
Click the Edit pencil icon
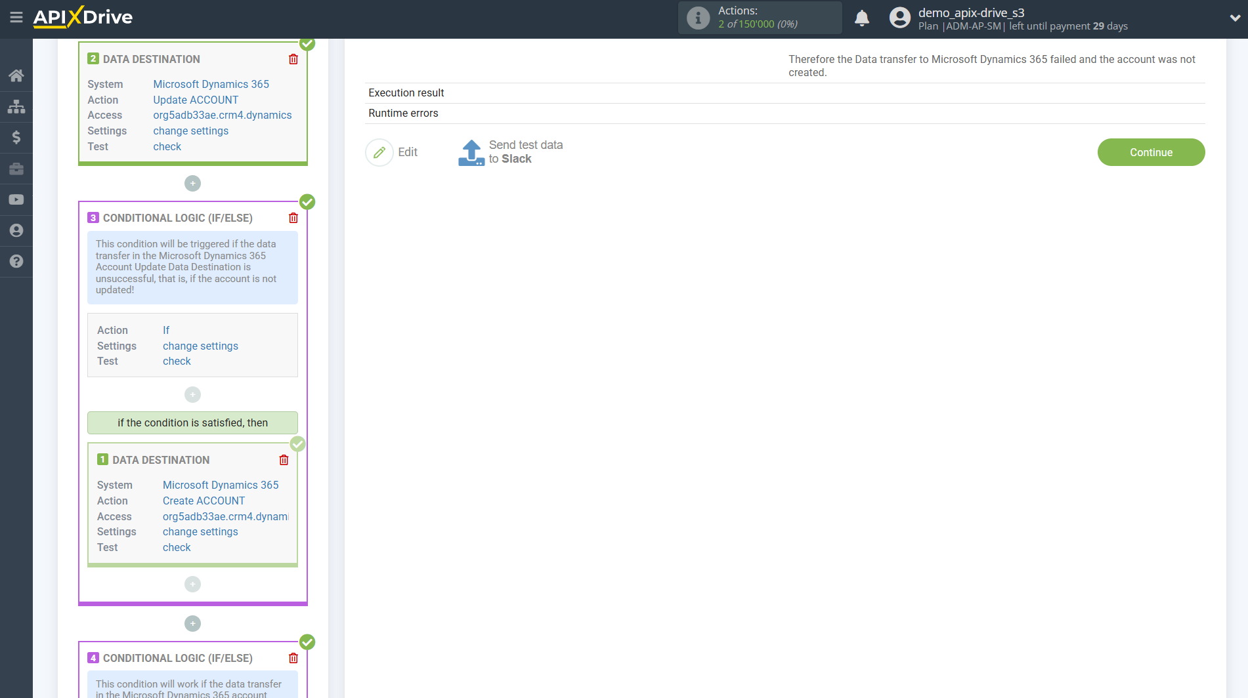[x=379, y=152]
